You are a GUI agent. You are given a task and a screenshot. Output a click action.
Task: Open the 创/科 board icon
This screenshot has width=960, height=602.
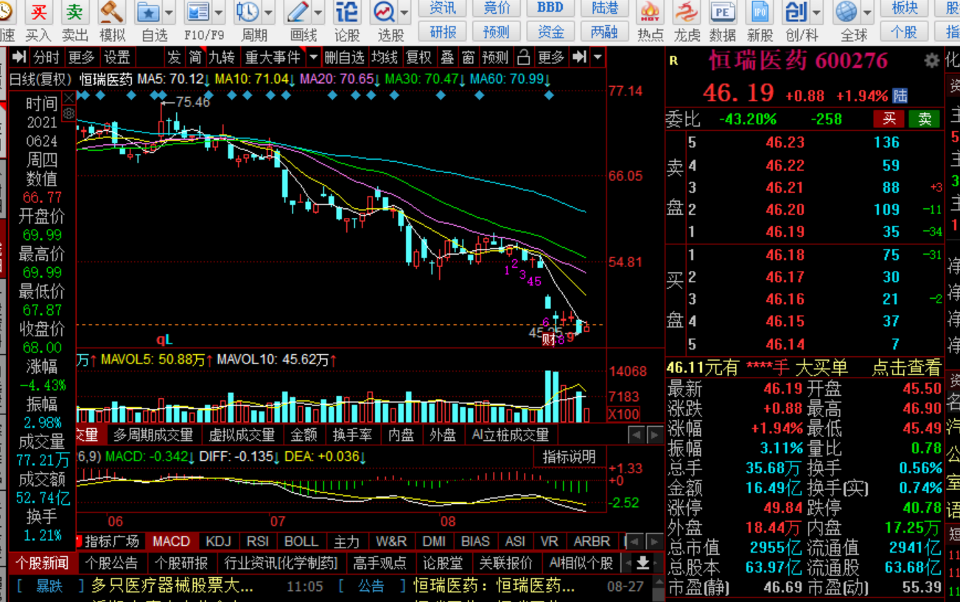[x=796, y=13]
